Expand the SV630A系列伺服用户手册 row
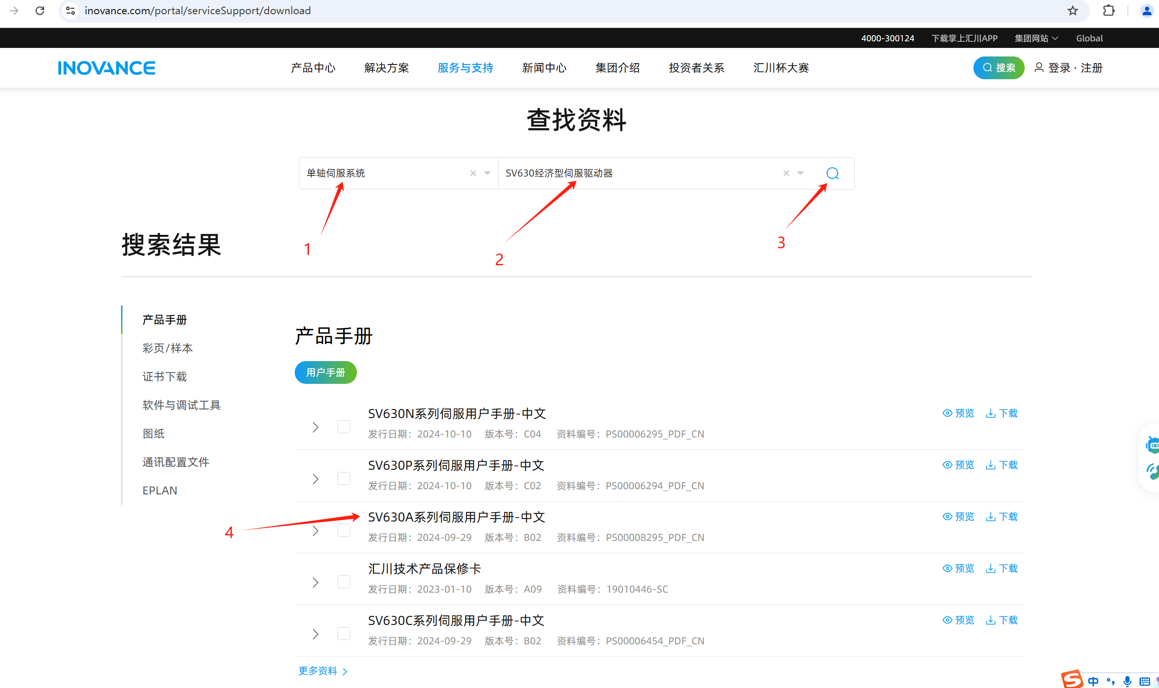 pyautogui.click(x=316, y=531)
